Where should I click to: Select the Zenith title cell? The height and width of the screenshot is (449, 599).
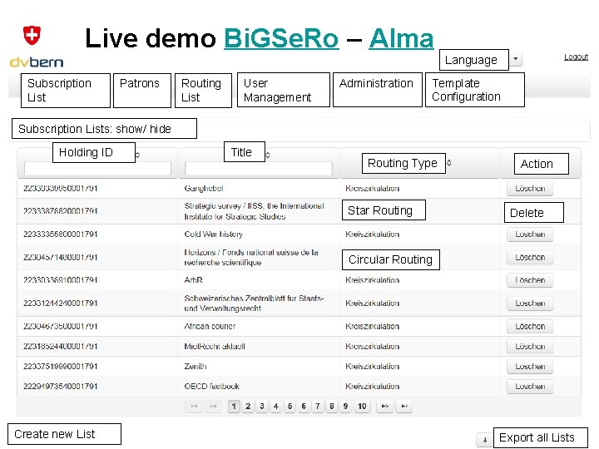[196, 367]
